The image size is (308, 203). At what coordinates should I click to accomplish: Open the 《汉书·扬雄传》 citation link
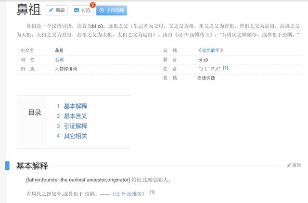pos(129,194)
